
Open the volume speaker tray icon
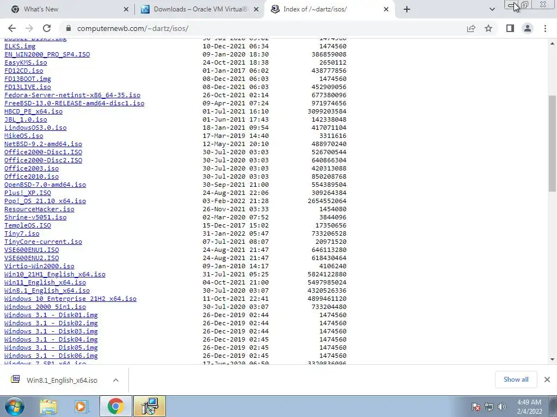(x=502, y=407)
